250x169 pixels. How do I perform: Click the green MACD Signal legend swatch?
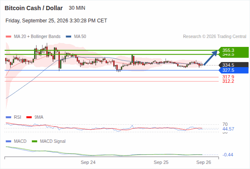coord(34,142)
